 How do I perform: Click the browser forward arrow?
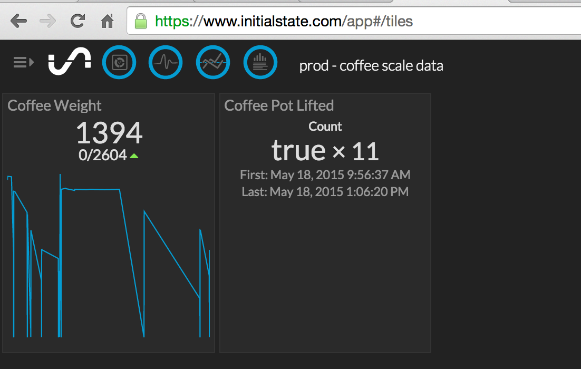pyautogui.click(x=48, y=21)
